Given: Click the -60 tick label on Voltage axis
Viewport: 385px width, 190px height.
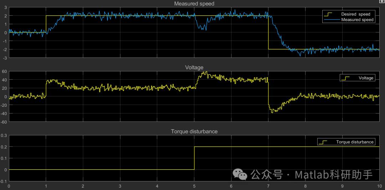Looking at the screenshot, I should tap(4, 121).
